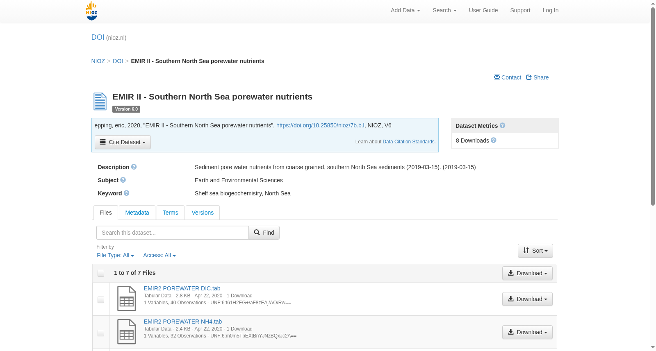This screenshot has height=351, width=656.
Task: Click the Subject help icon
Action: click(123, 180)
